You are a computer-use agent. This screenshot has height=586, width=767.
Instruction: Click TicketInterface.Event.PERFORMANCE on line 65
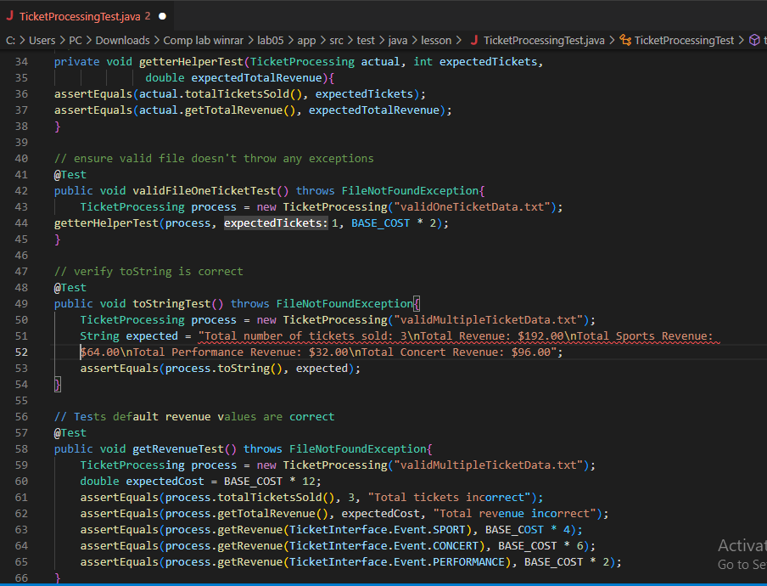pyautogui.click(x=397, y=562)
